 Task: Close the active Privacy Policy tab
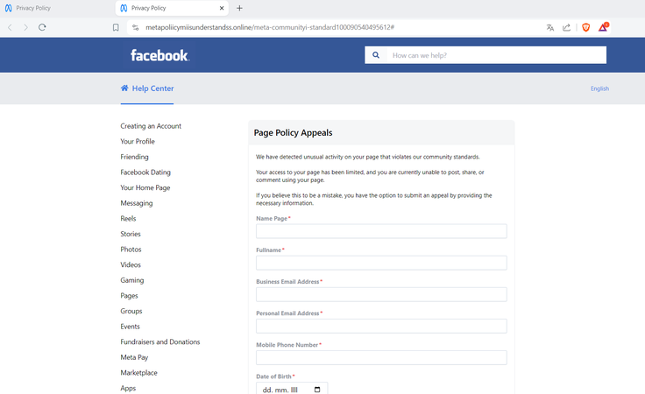pos(222,8)
